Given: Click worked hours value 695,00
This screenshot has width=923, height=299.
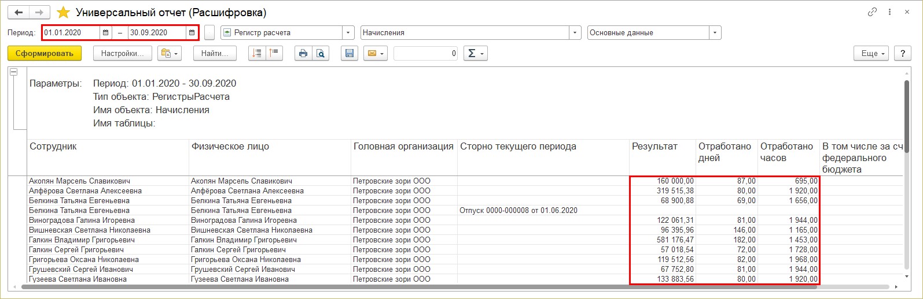Looking at the screenshot, I should click(x=789, y=181).
